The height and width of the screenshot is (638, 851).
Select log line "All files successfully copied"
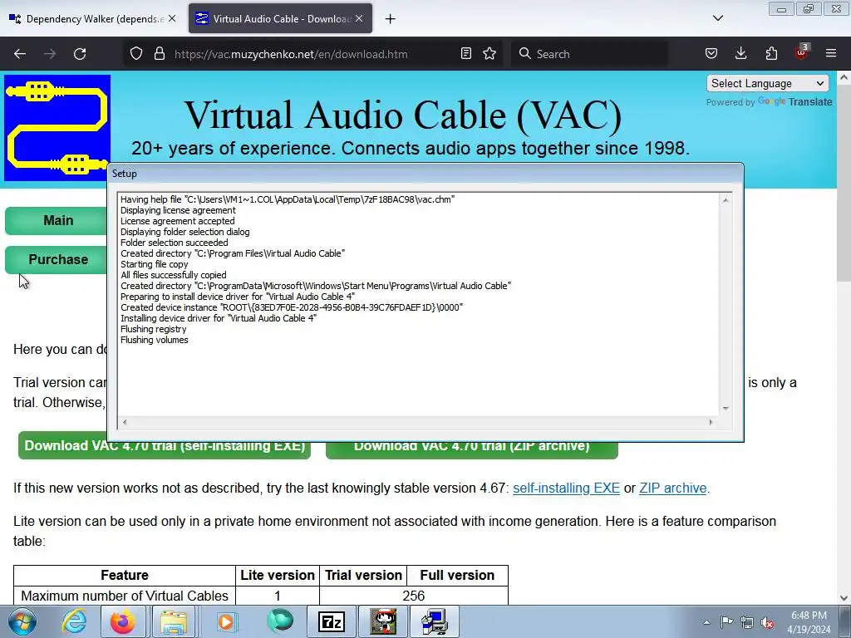coord(173,275)
